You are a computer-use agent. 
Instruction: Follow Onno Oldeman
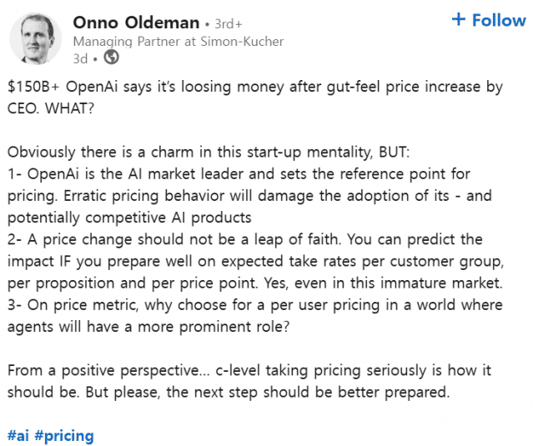tap(489, 20)
